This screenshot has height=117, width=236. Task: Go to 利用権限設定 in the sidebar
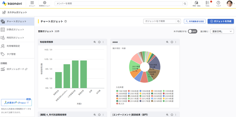[x=14, y=46]
